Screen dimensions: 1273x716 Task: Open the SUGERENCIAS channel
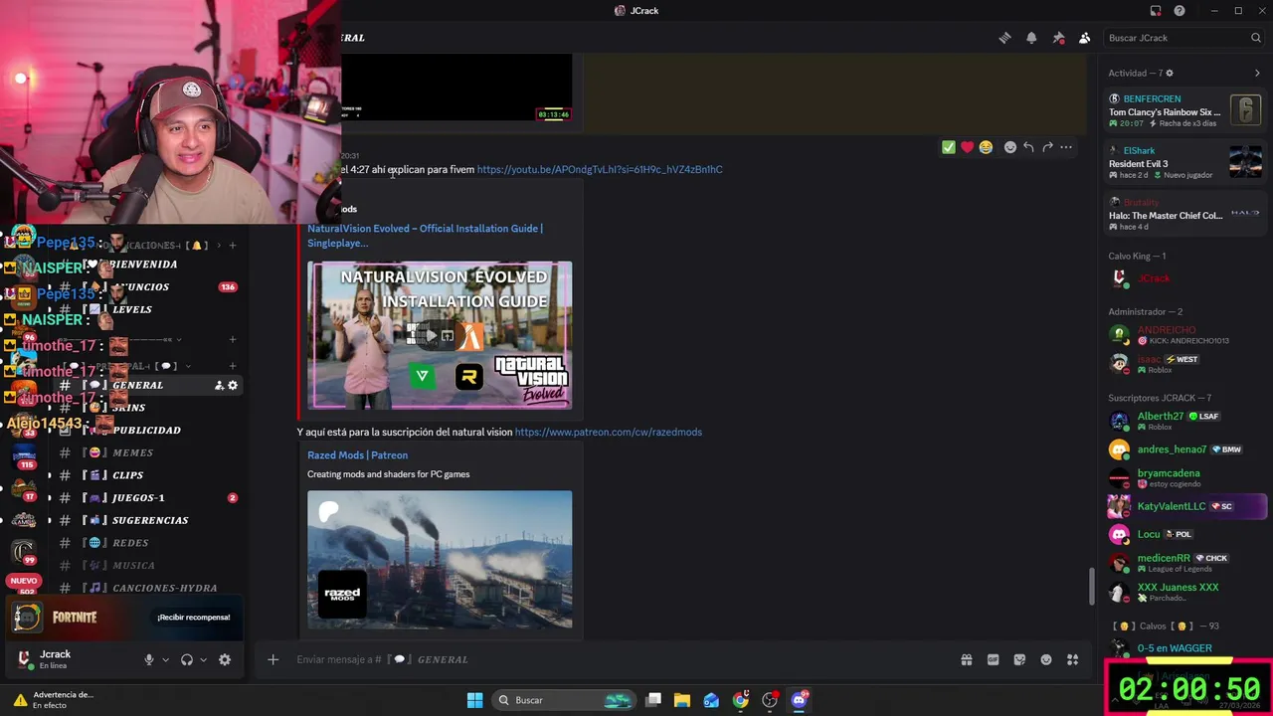[x=149, y=520]
